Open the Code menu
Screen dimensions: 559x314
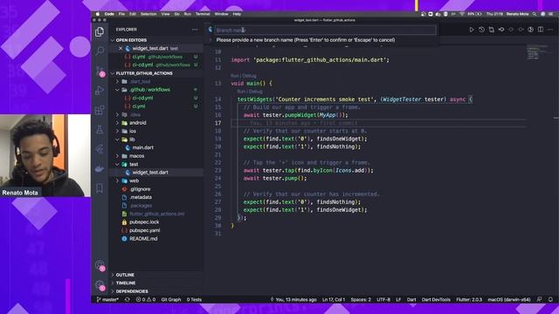[109, 14]
